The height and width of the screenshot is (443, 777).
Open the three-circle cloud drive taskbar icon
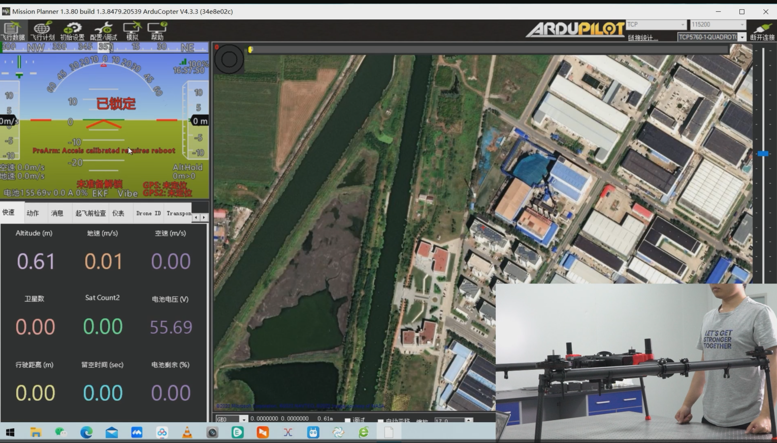(x=162, y=432)
